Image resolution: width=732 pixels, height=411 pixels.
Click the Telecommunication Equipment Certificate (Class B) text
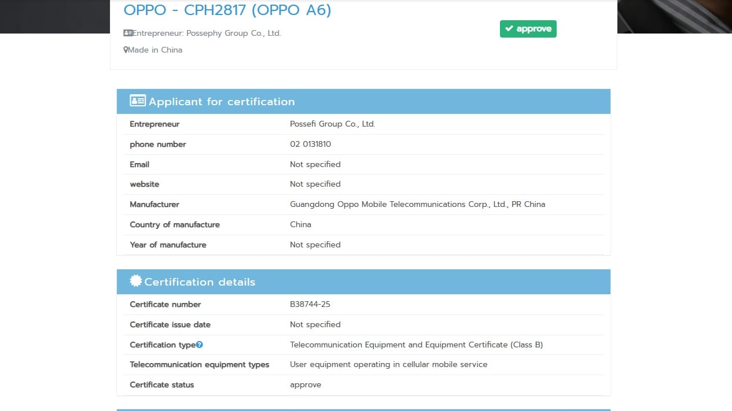pyautogui.click(x=416, y=345)
